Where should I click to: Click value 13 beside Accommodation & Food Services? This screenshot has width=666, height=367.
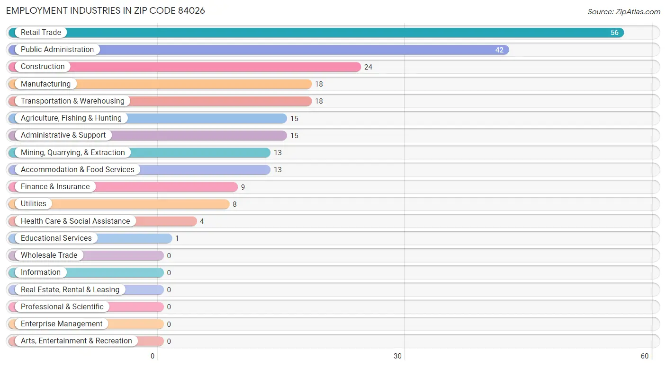click(x=278, y=170)
